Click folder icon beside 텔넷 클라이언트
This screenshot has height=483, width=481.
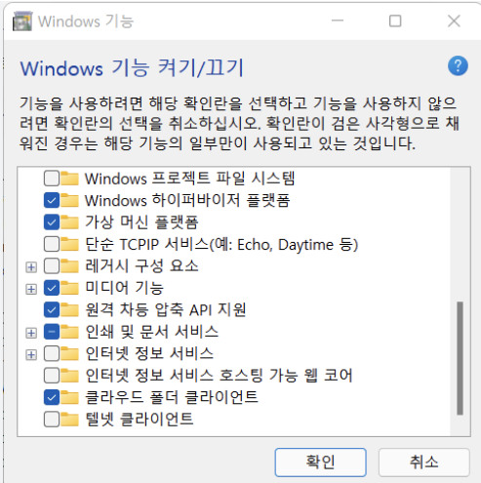pos(69,420)
